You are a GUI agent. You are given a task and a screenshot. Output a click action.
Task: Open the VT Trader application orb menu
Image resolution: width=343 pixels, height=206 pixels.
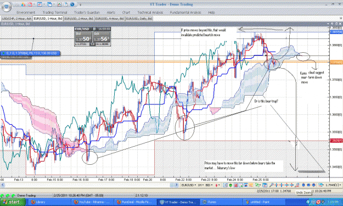click(6, 6)
